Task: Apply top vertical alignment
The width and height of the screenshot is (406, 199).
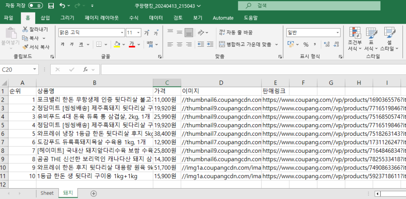Action: 170,32
